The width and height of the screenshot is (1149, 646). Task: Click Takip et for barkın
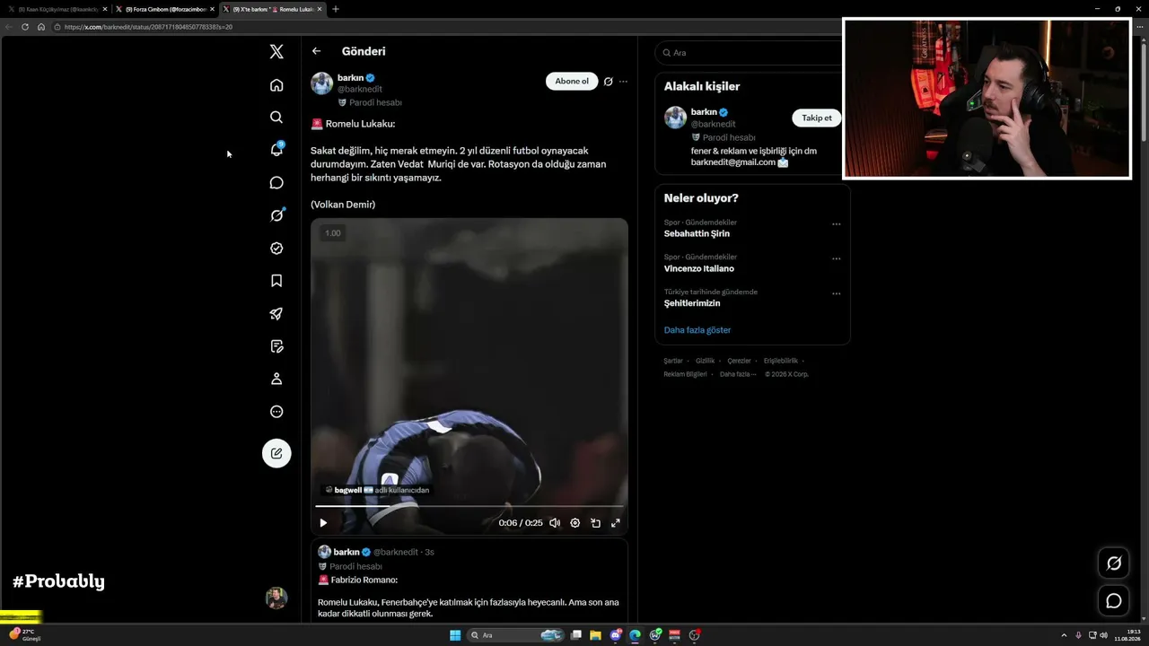point(817,118)
